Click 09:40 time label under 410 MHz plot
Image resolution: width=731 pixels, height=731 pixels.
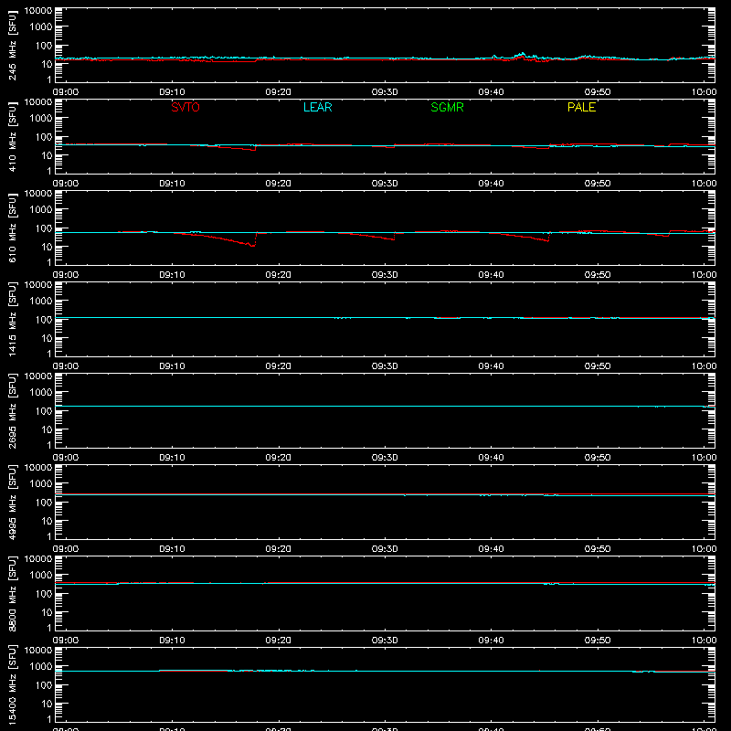point(491,184)
